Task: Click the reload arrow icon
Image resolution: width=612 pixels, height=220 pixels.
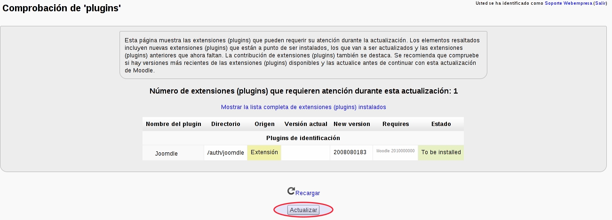Action: click(291, 191)
